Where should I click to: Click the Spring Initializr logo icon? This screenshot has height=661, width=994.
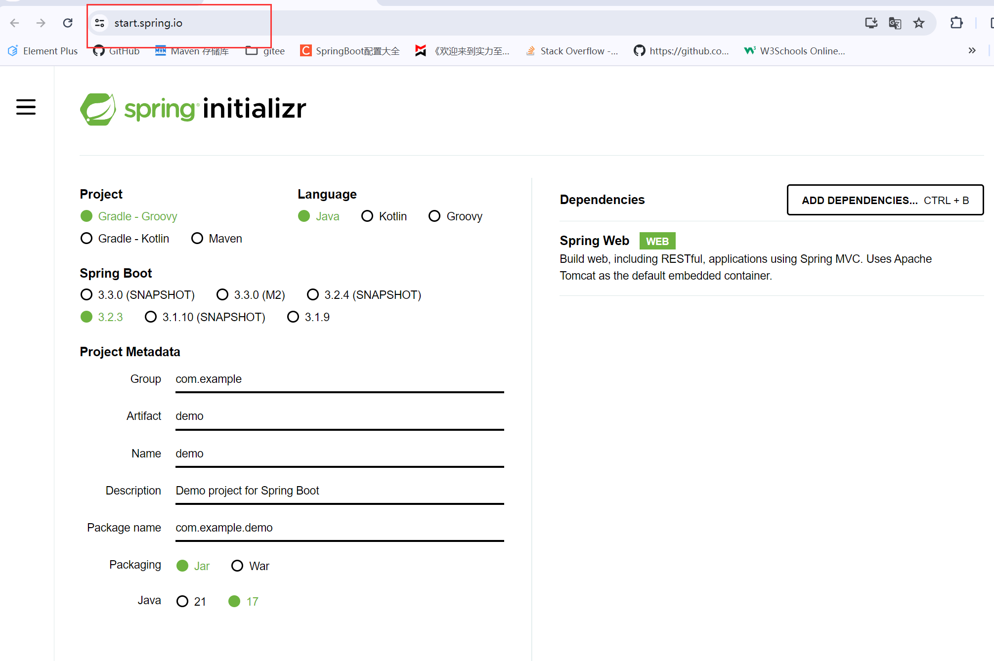tap(97, 110)
